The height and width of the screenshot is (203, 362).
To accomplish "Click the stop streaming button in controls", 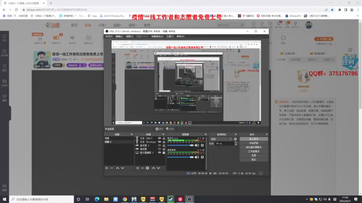I will [x=254, y=139].
